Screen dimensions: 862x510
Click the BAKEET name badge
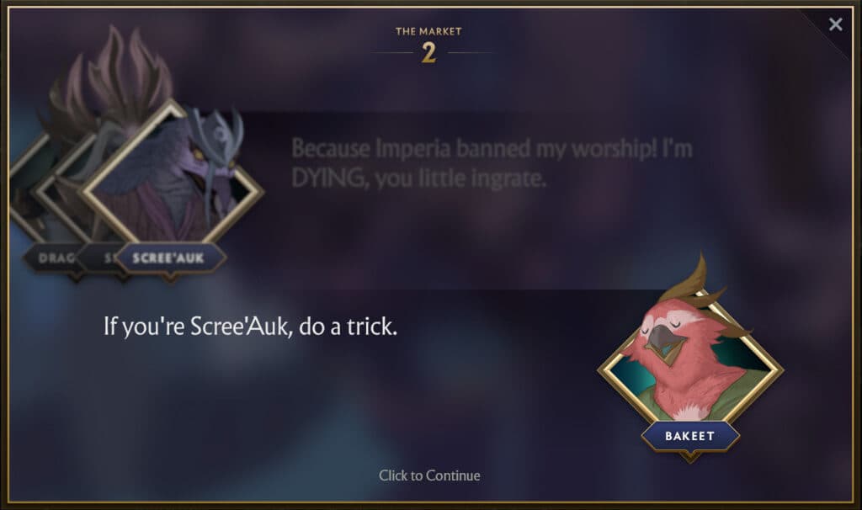[690, 436]
